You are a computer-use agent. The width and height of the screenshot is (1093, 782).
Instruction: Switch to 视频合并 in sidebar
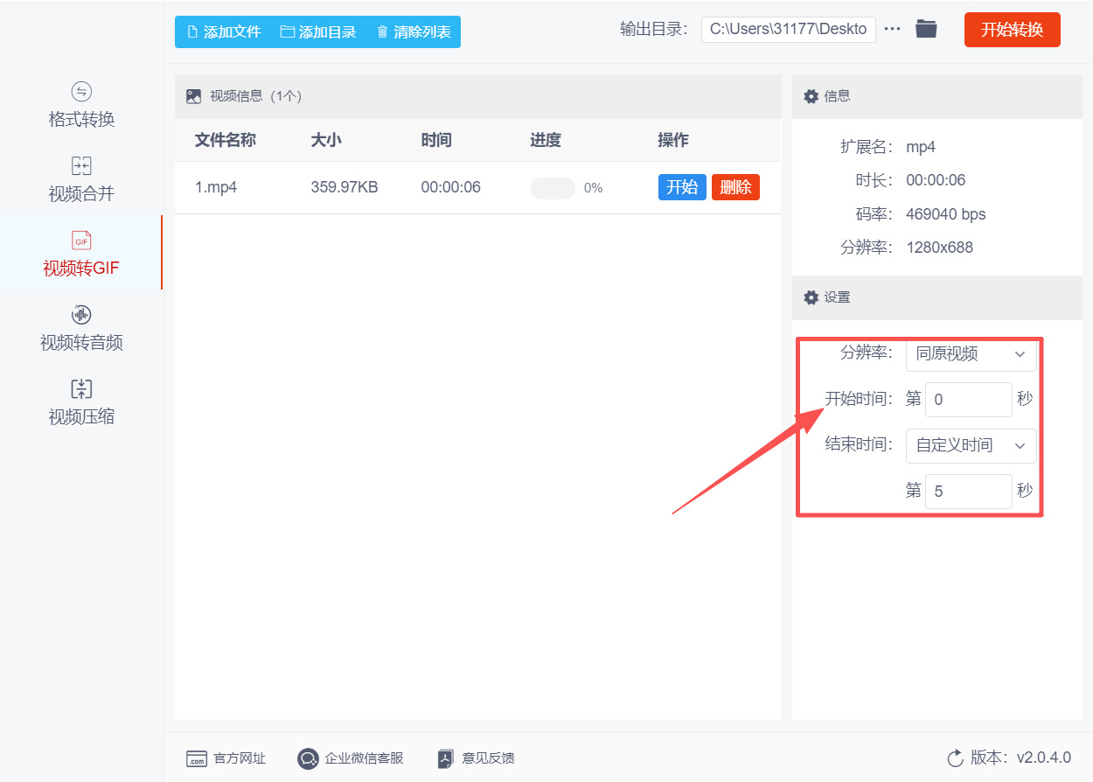81,179
